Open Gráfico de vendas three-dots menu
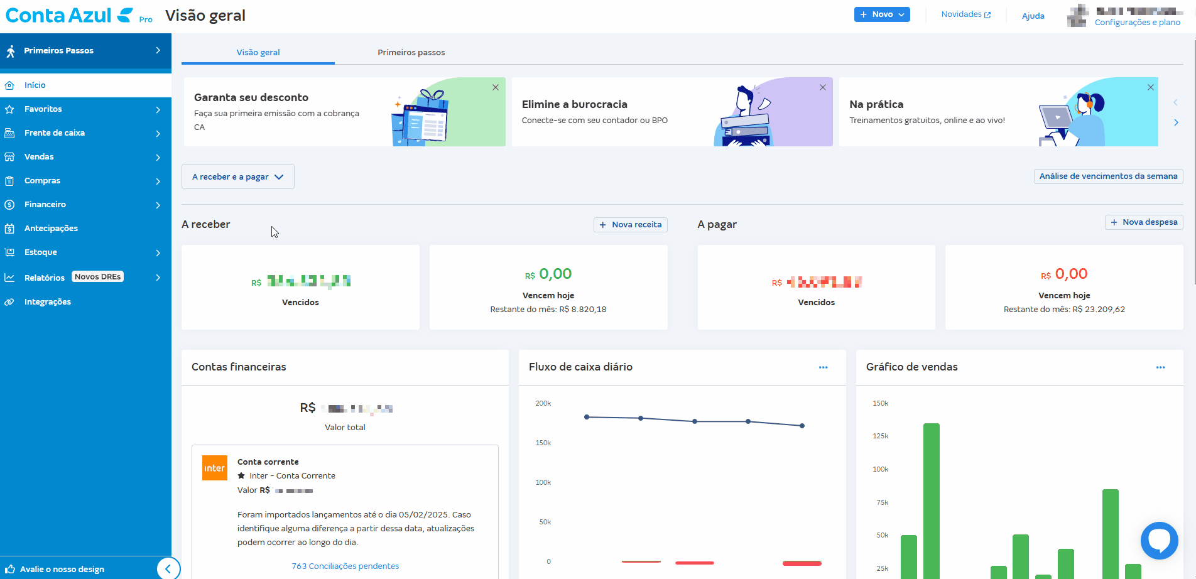Image resolution: width=1196 pixels, height=579 pixels. (x=1160, y=367)
